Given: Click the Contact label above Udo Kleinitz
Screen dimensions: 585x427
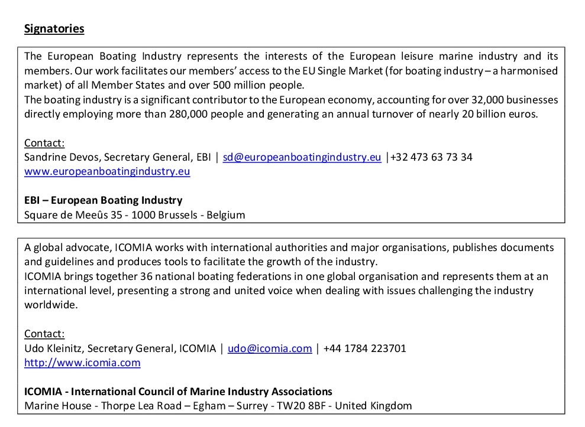Looking at the screenshot, I should 44,334.
